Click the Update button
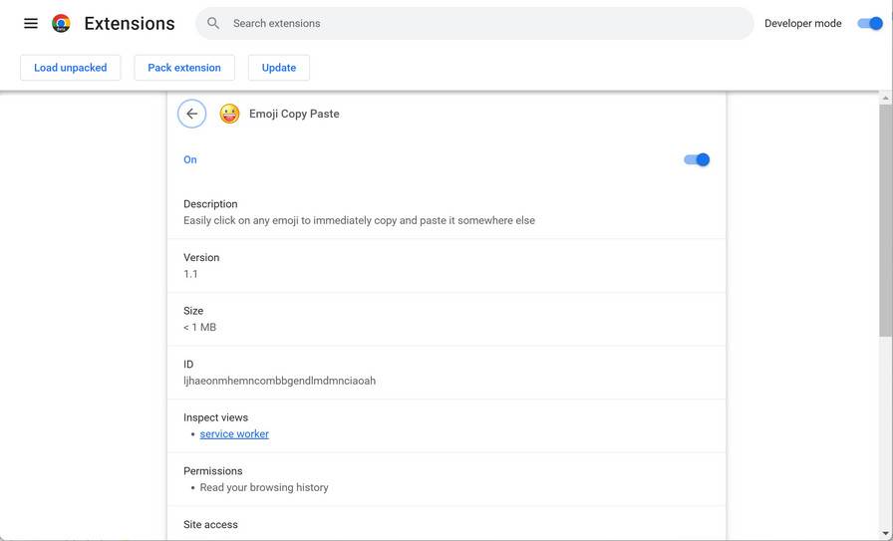Image resolution: width=893 pixels, height=541 pixels. 279,68
